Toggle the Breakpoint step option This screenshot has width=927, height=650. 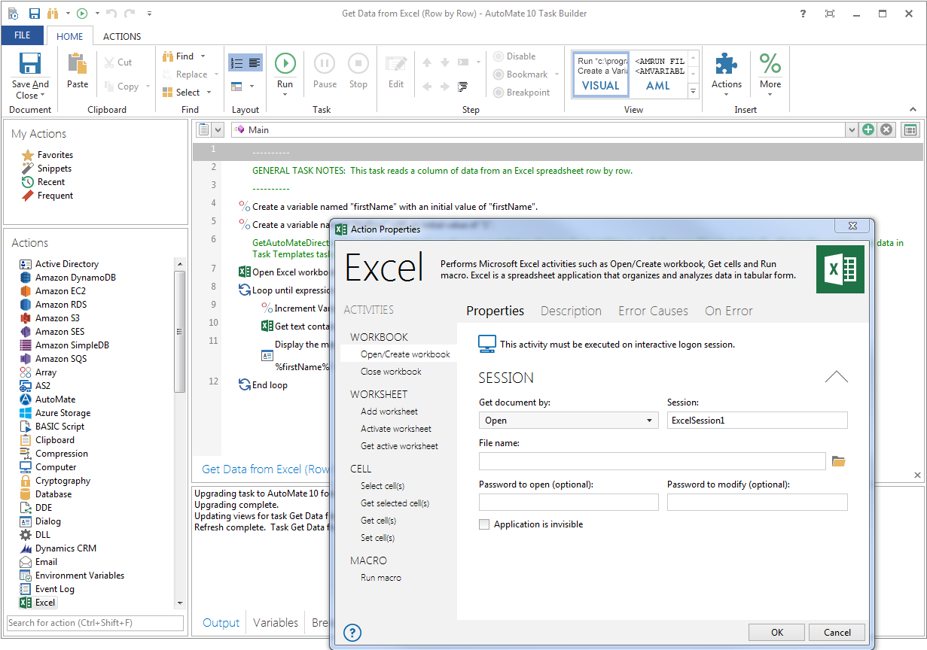tap(522, 93)
